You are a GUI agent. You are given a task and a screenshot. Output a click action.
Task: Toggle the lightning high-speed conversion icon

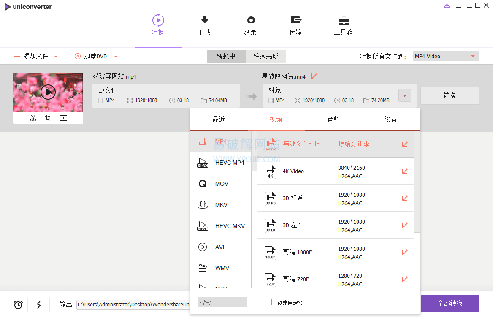pos(39,304)
